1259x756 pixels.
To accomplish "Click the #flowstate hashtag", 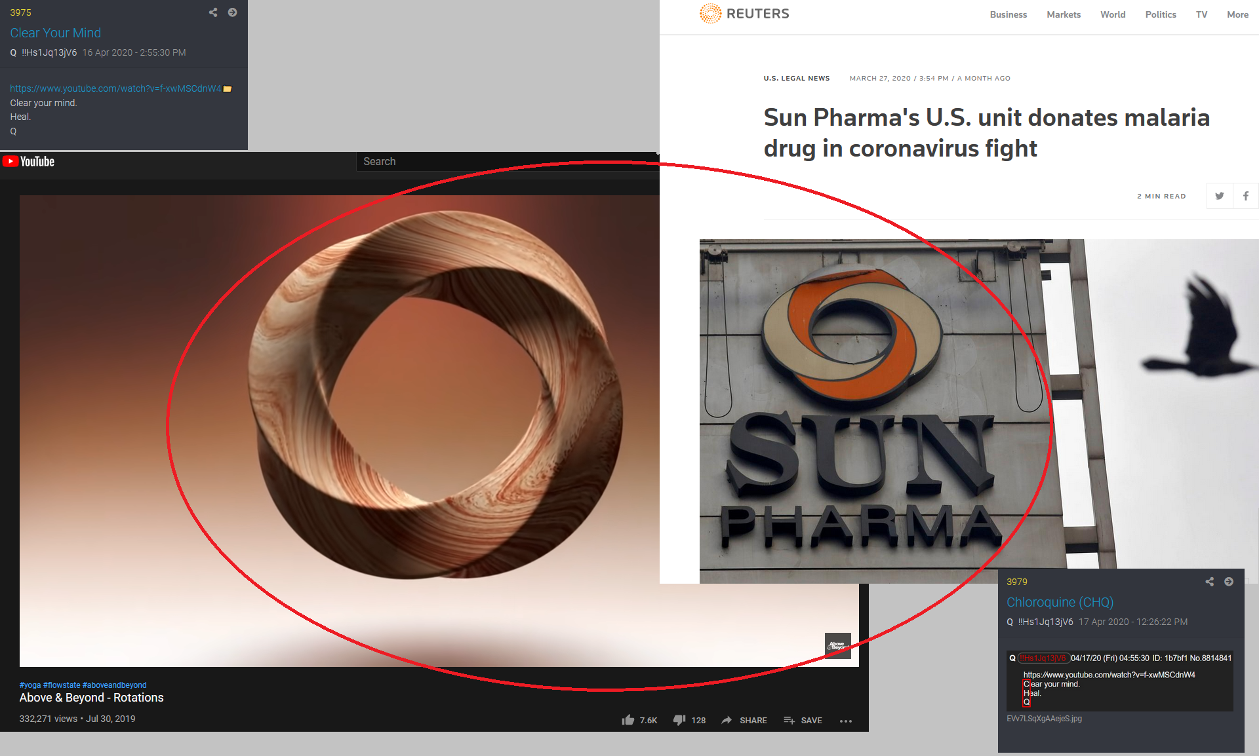I will click(x=62, y=685).
